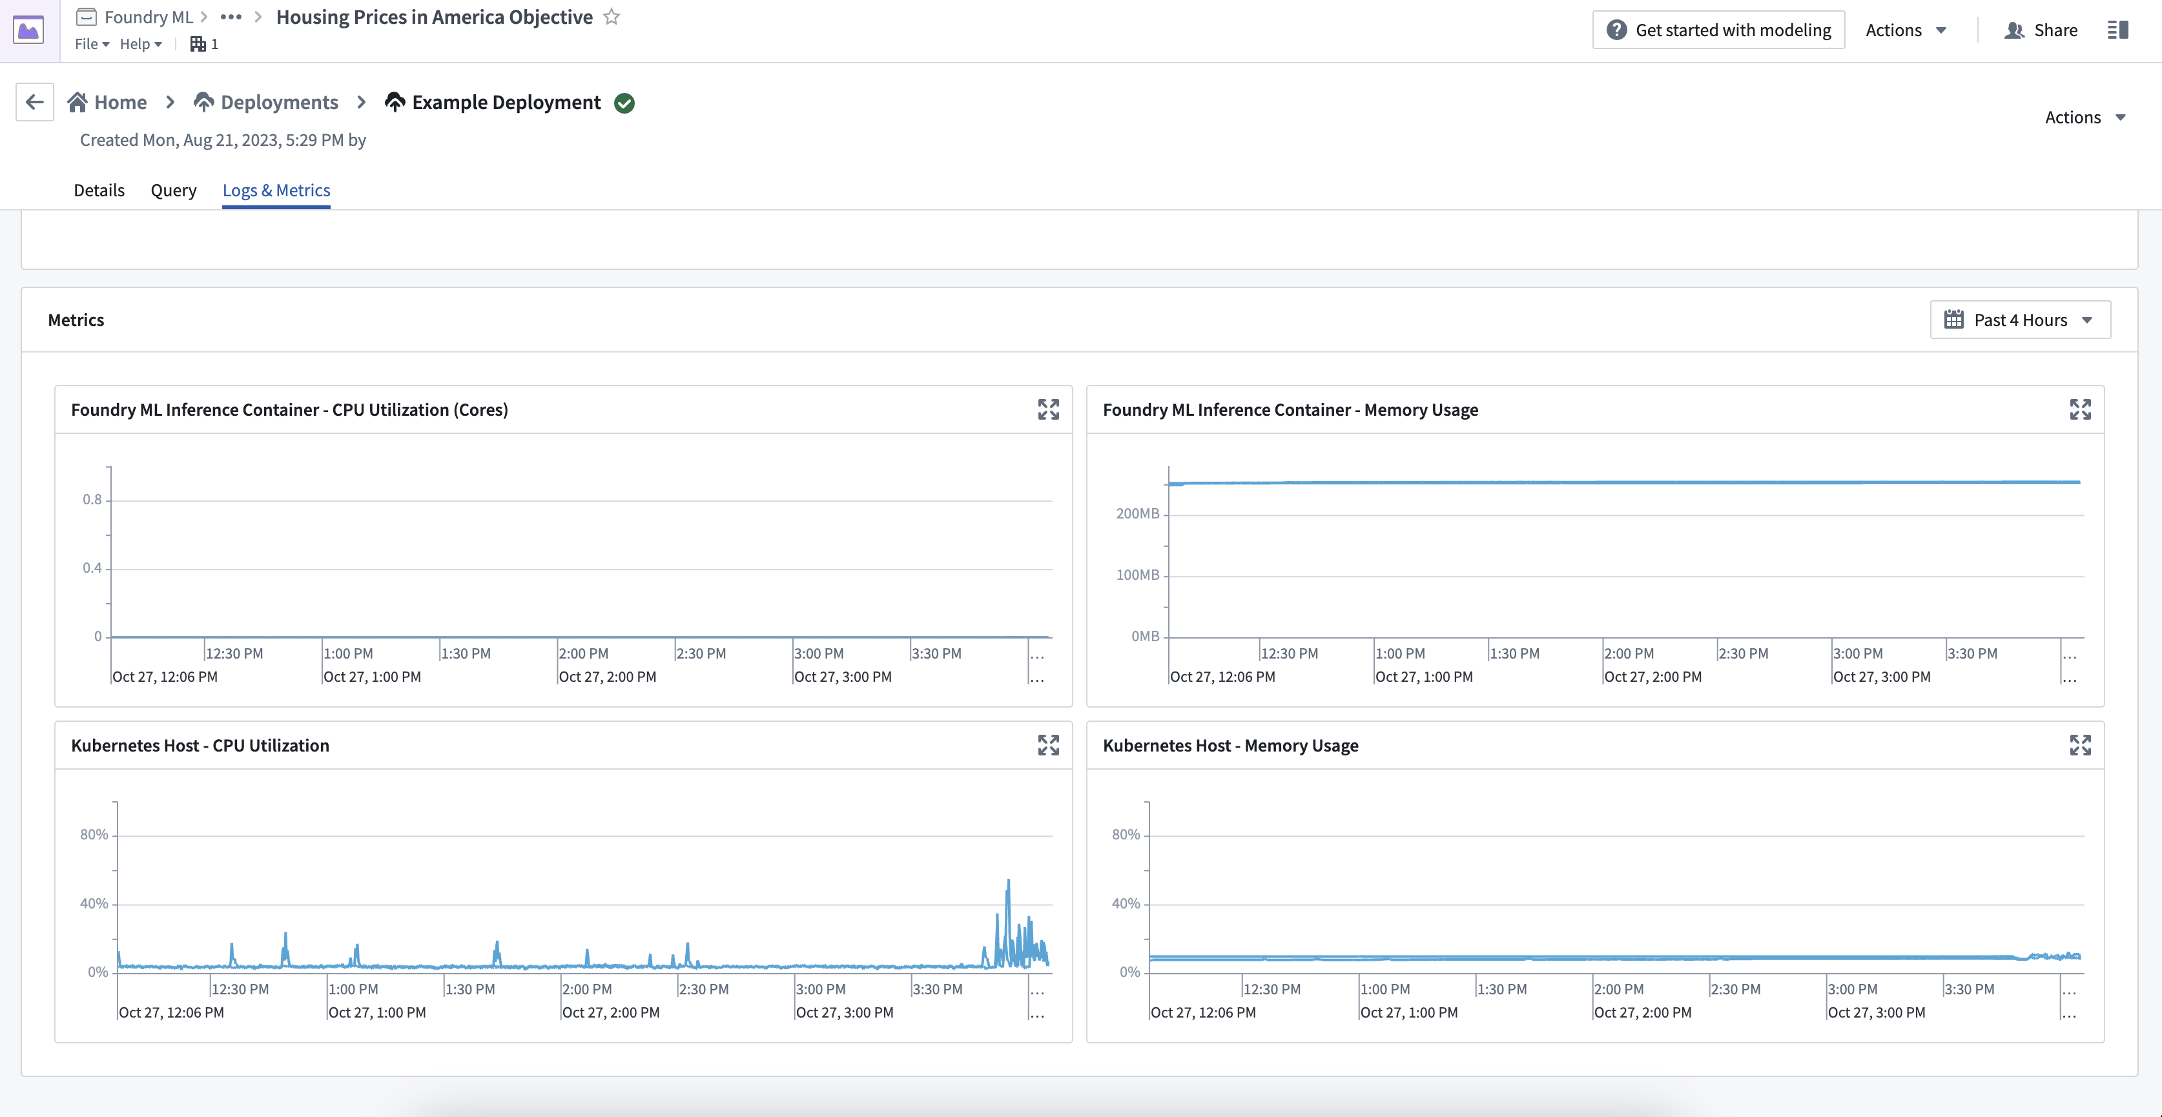2162x1117 pixels.
Task: Open the File menu
Action: [92, 44]
